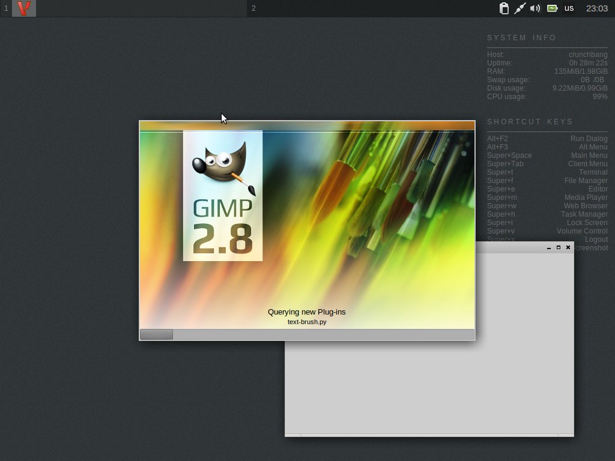Click the '0h 28m 22s' uptime value

coord(589,62)
